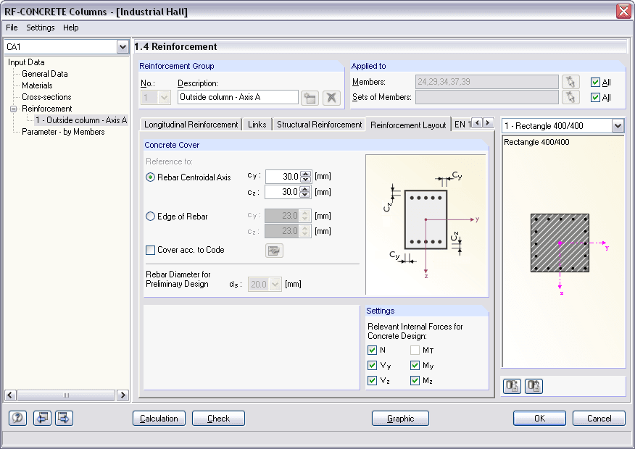Open the partially visible EN tab
Image resolution: width=635 pixels, height=449 pixels.
[x=461, y=125]
